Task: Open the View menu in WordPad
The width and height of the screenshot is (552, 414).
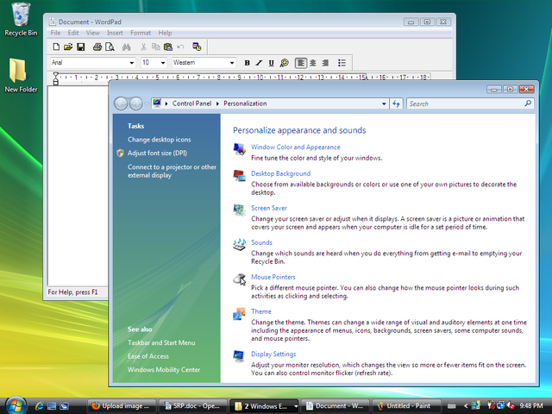Action: pos(93,33)
